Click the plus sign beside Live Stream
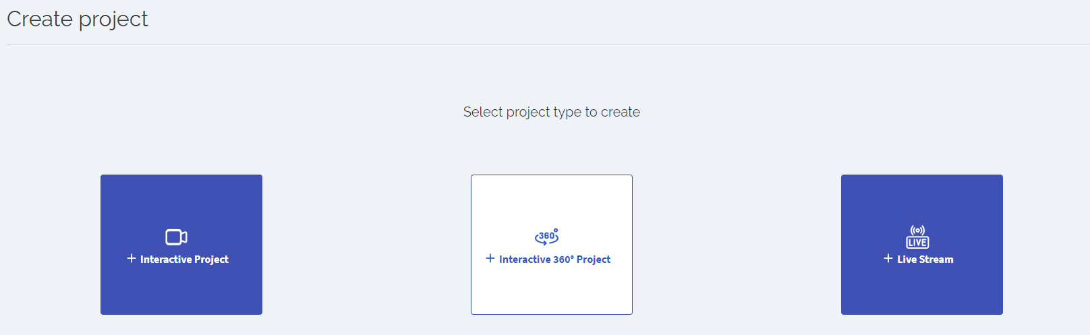The height and width of the screenshot is (335, 1090). click(888, 258)
